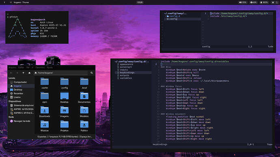Select Navegar na rede in sidebar
The height and width of the screenshot is (157, 280).
pyautogui.click(x=21, y=121)
